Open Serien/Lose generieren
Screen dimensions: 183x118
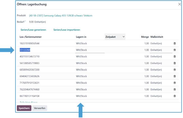tap(33, 30)
